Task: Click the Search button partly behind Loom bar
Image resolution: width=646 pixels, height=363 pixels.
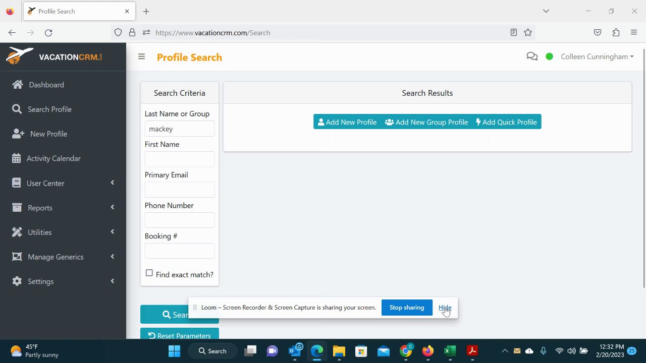Action: (x=164, y=315)
